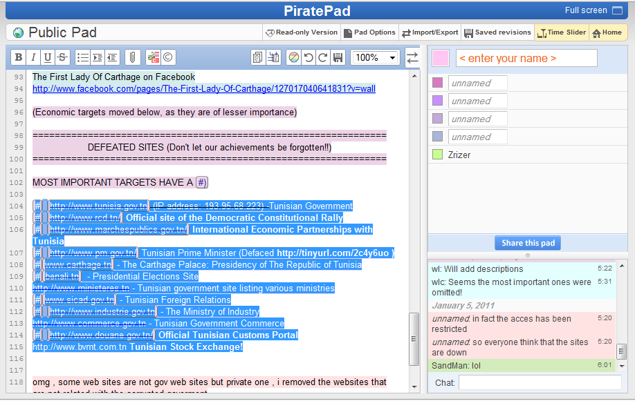Viewport: 635px width, 401px height.
Task: Click your own pink color swatch
Action: pos(441,58)
